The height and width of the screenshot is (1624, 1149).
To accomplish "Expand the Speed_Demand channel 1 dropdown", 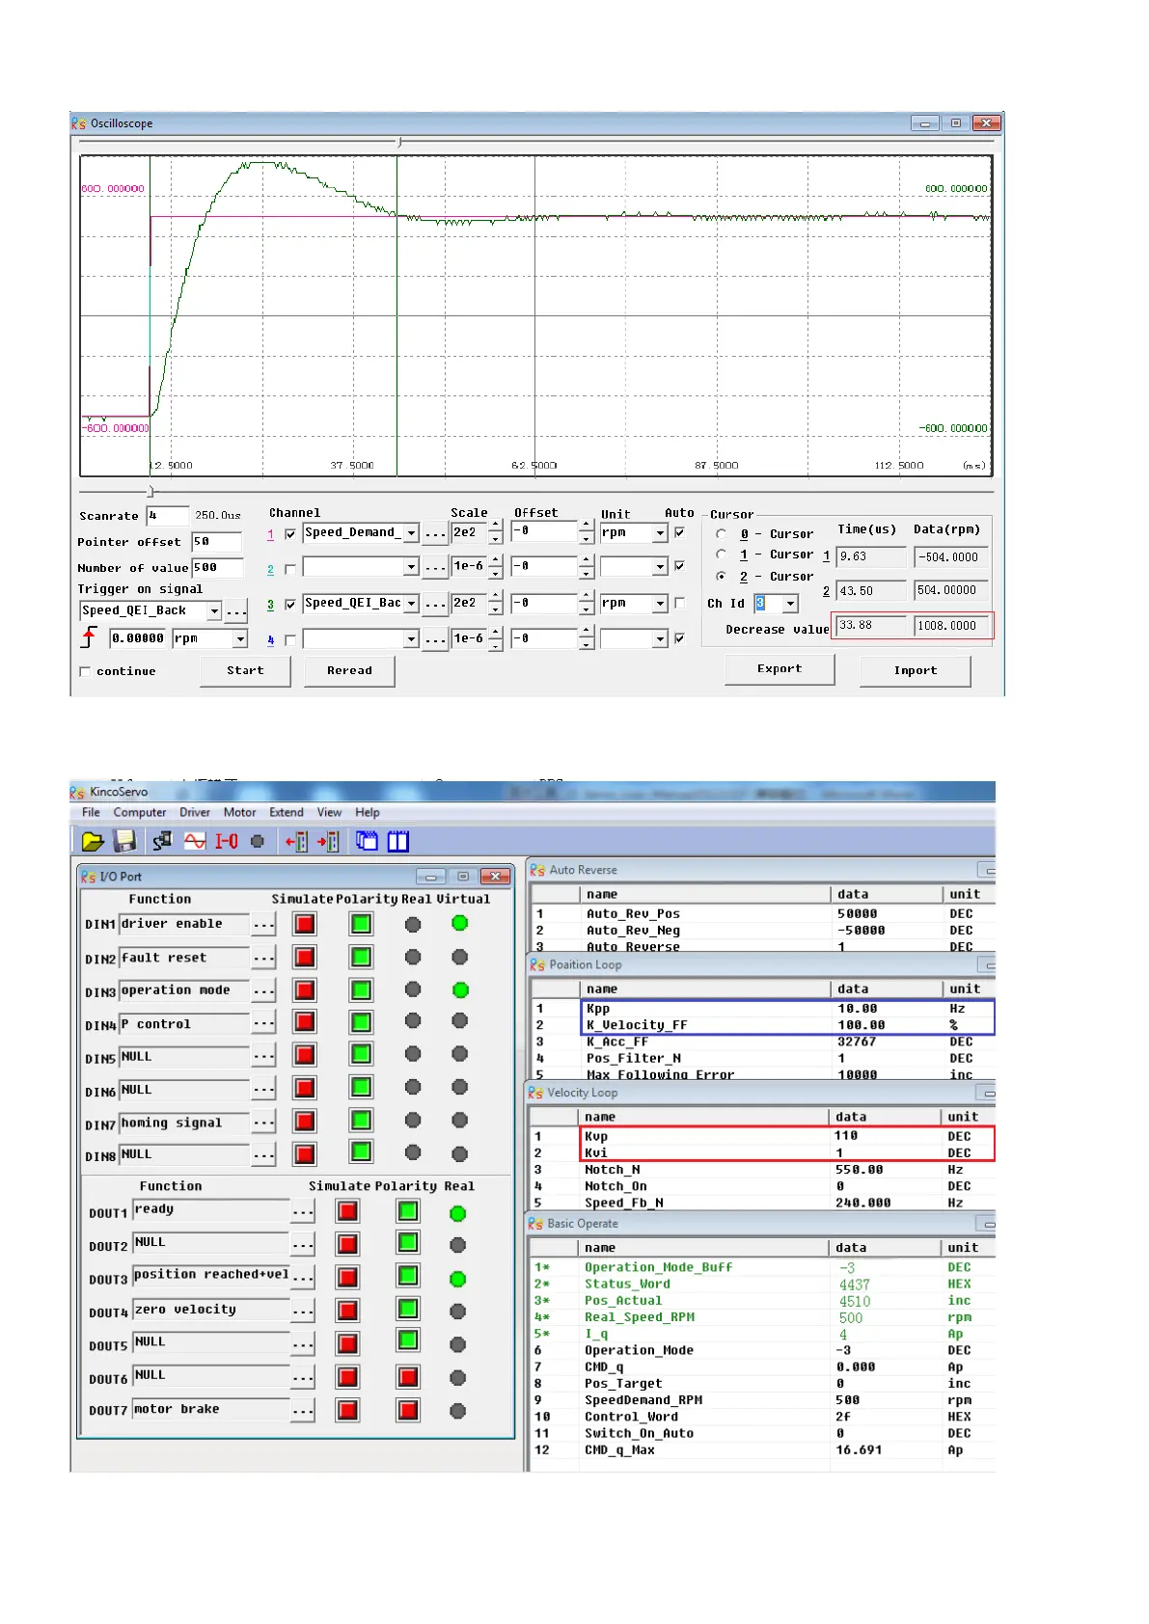I will point(411,533).
